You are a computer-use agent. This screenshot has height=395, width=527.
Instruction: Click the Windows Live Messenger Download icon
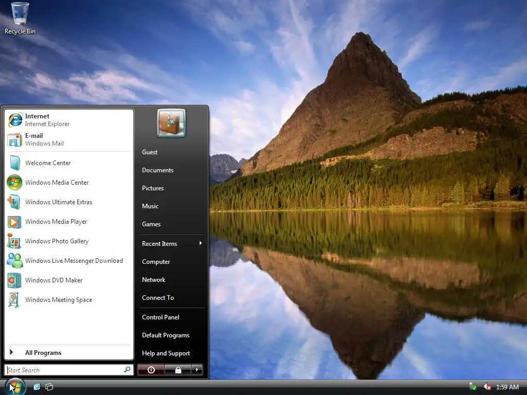[15, 261]
